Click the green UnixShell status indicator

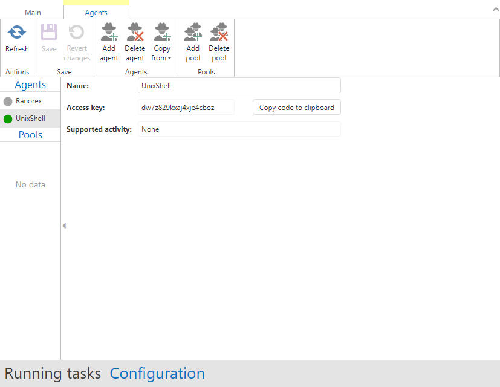pos(8,119)
